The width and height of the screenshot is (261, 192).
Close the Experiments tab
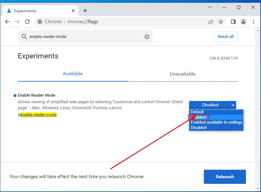tap(73, 11)
